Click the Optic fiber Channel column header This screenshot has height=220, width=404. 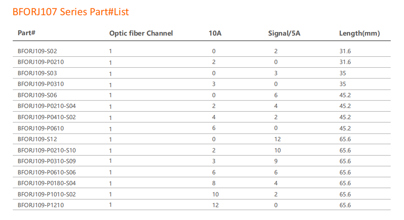pyautogui.click(x=141, y=33)
